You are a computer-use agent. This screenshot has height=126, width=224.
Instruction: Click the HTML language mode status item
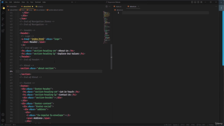point(193,125)
